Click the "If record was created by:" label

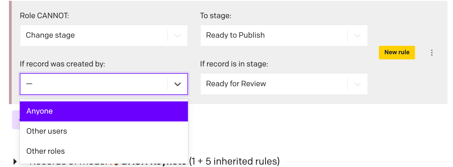click(62, 64)
